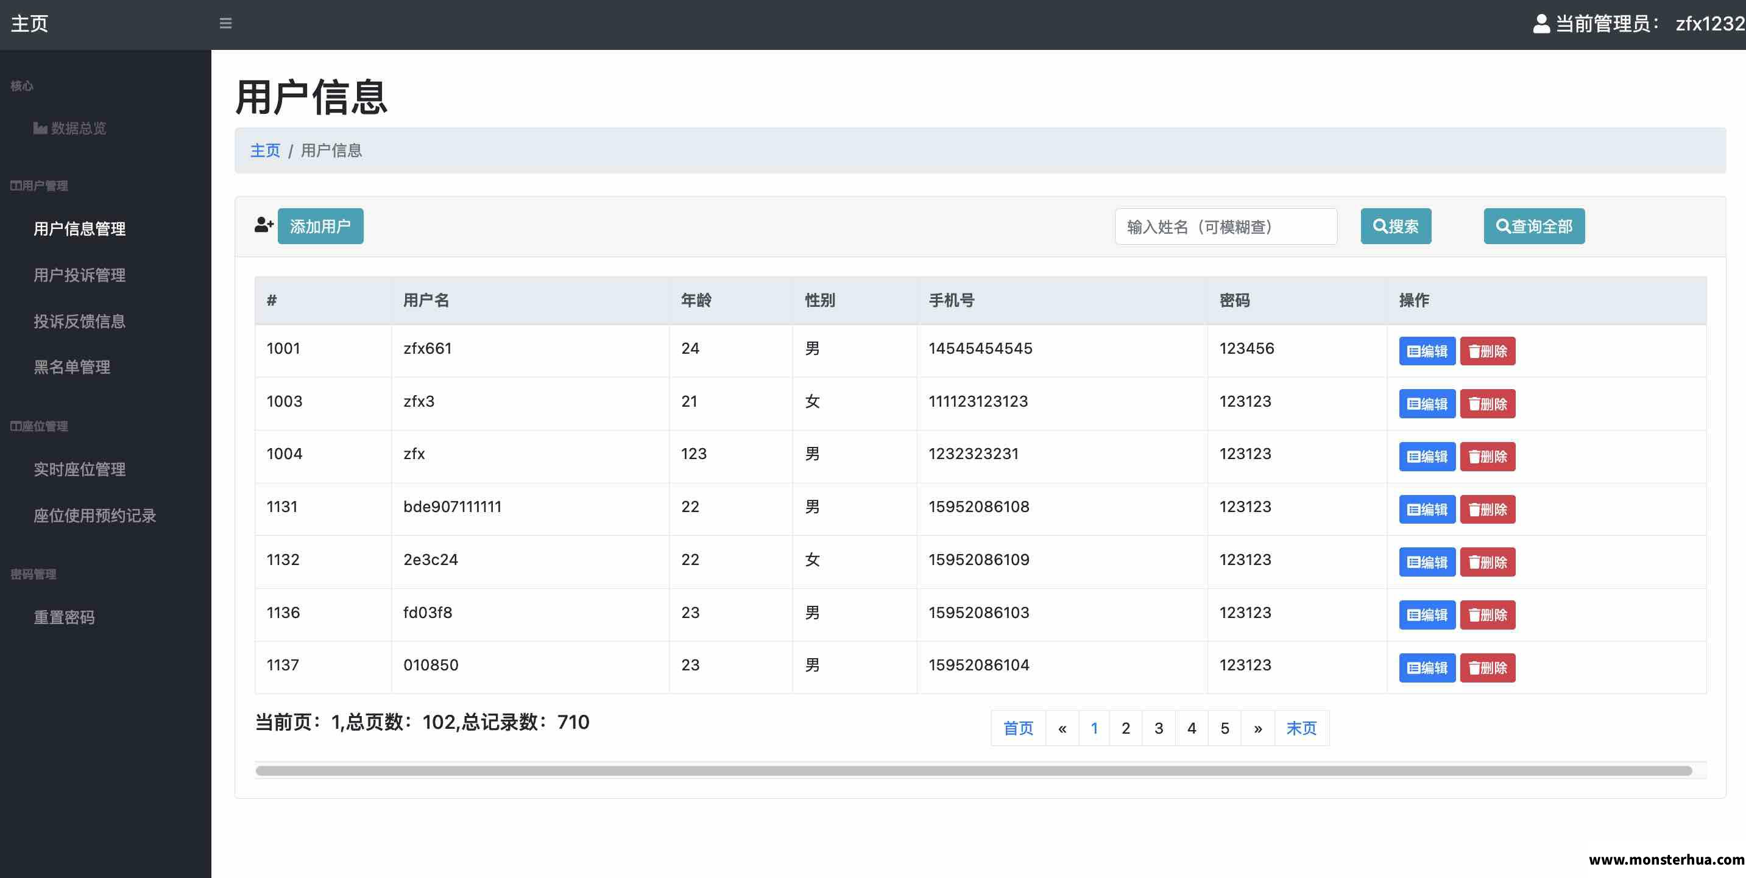Open 数据总览 dashboard chart icon
Screen dimensions: 1746x878
coord(40,128)
